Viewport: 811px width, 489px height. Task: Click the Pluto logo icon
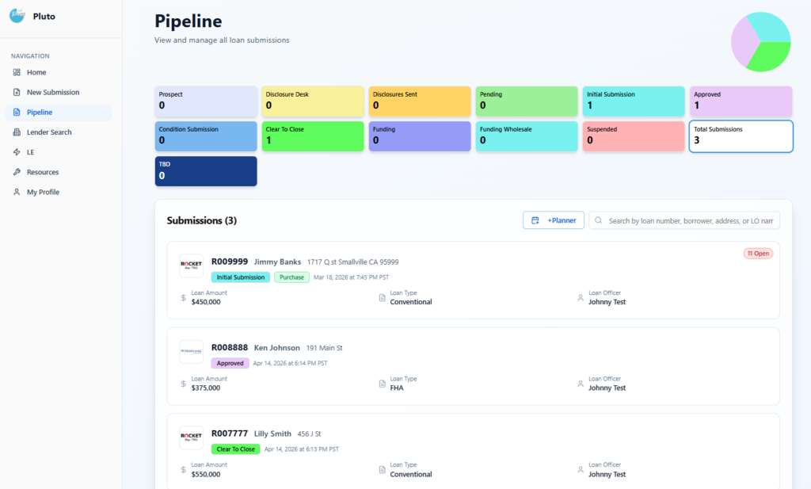pos(17,16)
